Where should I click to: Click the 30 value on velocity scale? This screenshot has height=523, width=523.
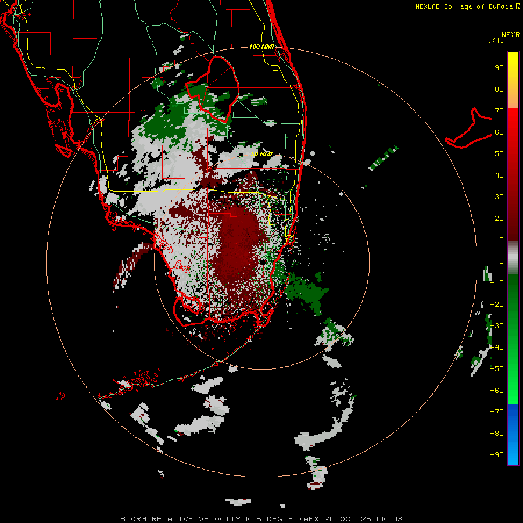pos(499,197)
